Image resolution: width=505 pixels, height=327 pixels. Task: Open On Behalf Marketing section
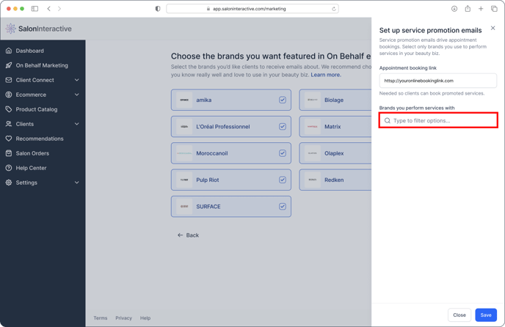point(42,65)
